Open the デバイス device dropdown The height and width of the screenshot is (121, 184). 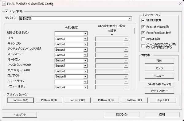click(76, 18)
